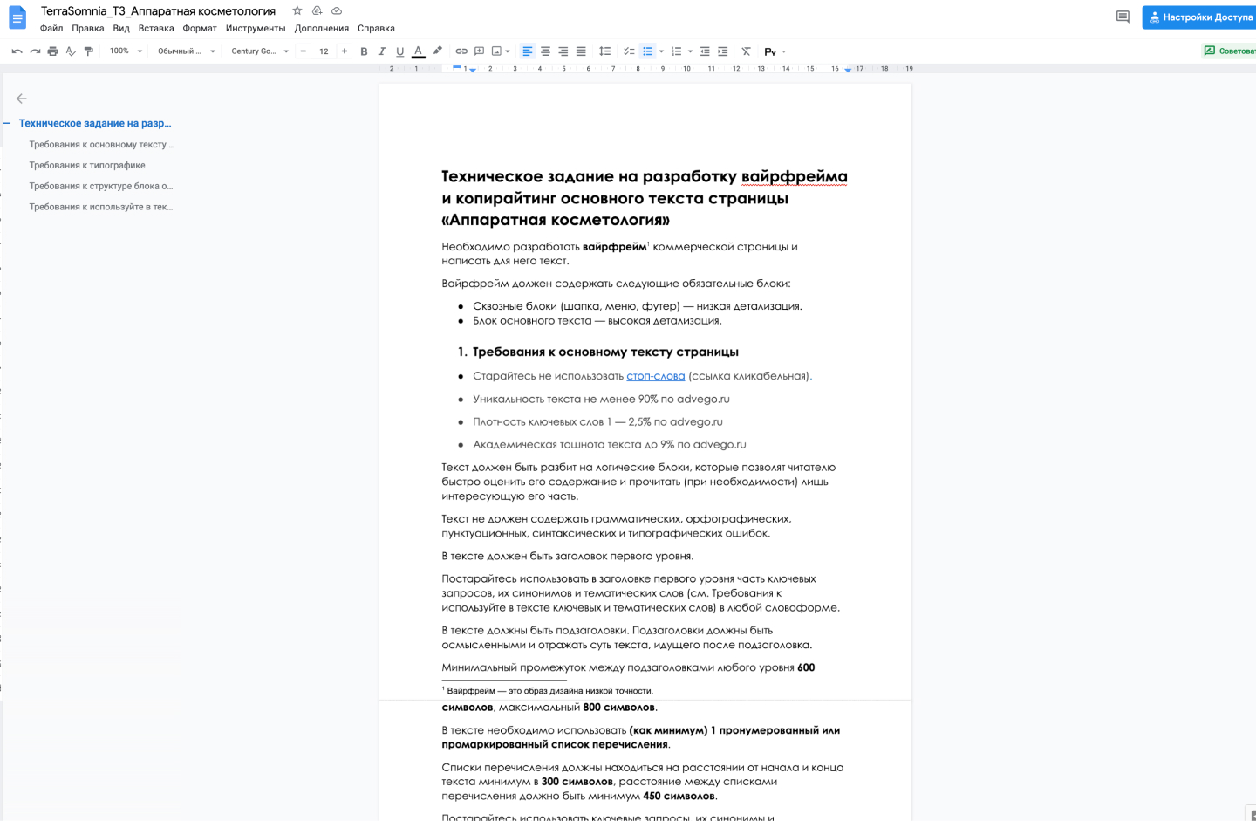
Task: Open the zoom 100% dropdown
Action: 126,51
